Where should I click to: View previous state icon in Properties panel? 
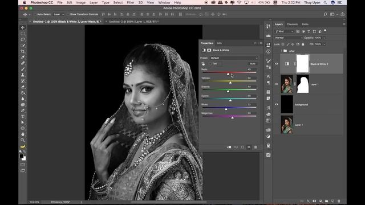pyautogui.click(x=236, y=147)
